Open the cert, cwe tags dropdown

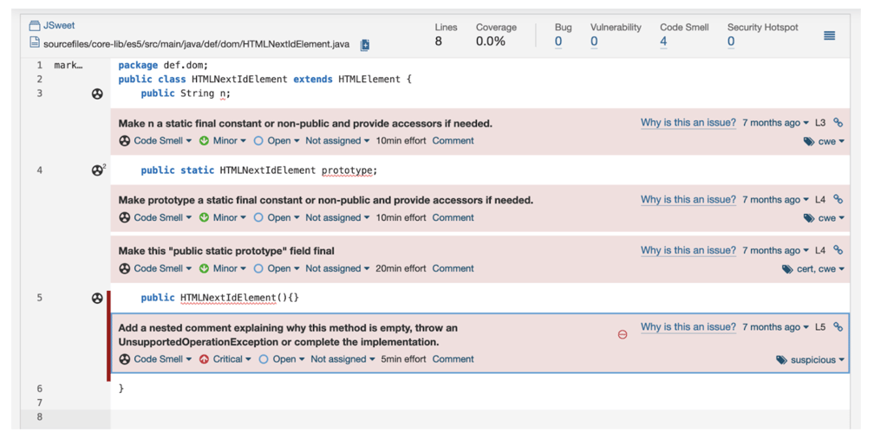pyautogui.click(x=813, y=269)
